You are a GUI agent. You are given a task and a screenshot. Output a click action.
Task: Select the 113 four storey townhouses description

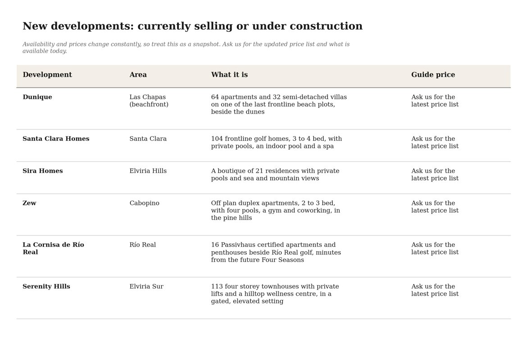click(275, 294)
